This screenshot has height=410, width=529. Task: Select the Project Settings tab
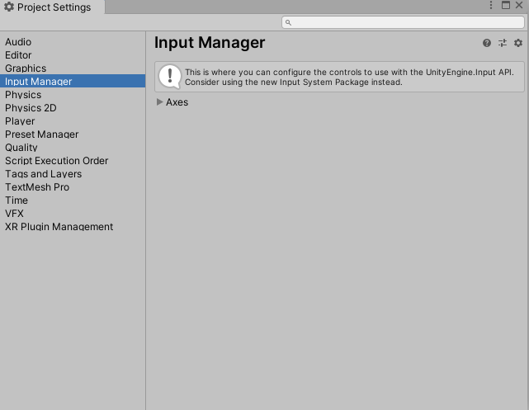tap(53, 7)
